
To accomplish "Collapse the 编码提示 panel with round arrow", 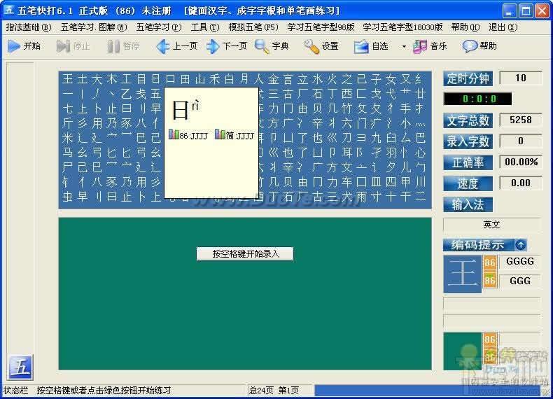I will coord(520,245).
